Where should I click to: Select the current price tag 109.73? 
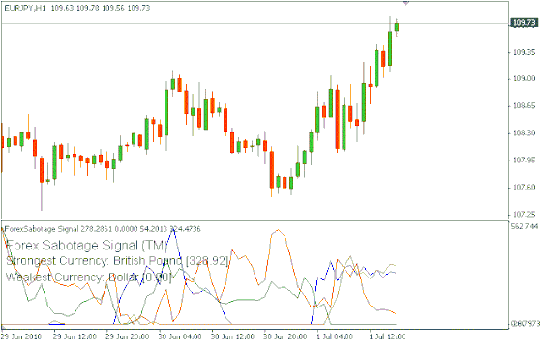pyautogui.click(x=525, y=23)
